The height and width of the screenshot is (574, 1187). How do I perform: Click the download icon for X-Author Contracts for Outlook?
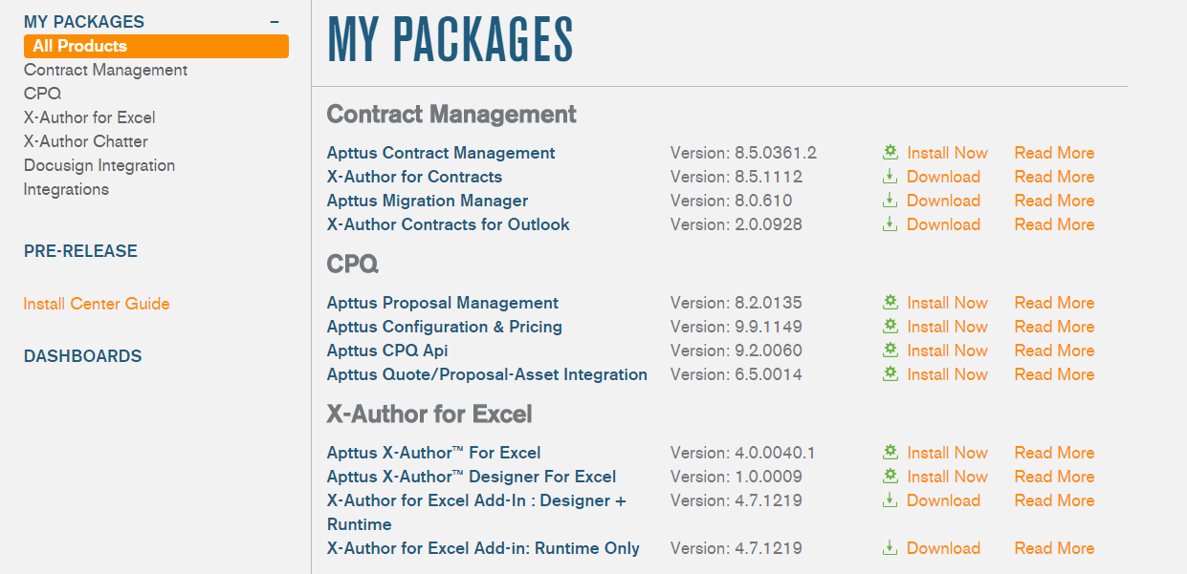click(889, 224)
